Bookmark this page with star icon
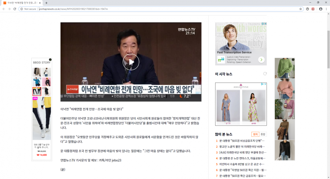 [301, 9]
